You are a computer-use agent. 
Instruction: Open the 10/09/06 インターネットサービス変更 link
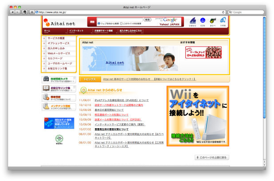[120, 125]
